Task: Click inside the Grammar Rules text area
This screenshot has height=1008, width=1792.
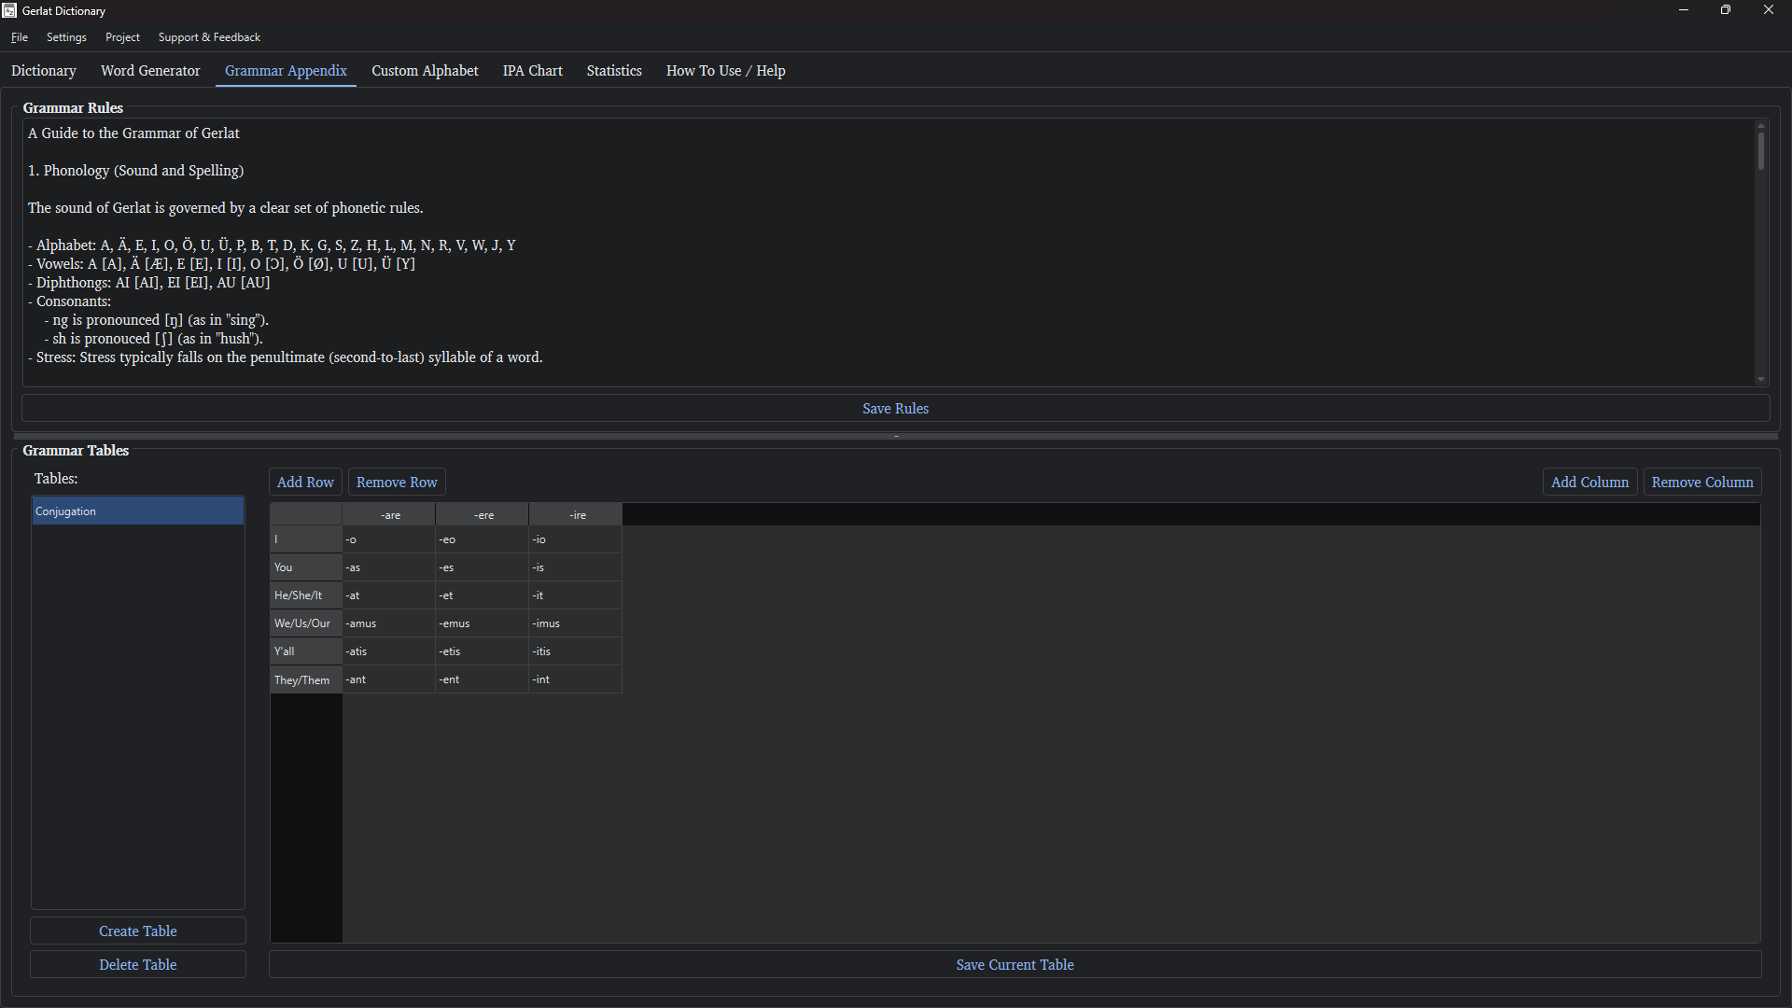Action: click(888, 252)
